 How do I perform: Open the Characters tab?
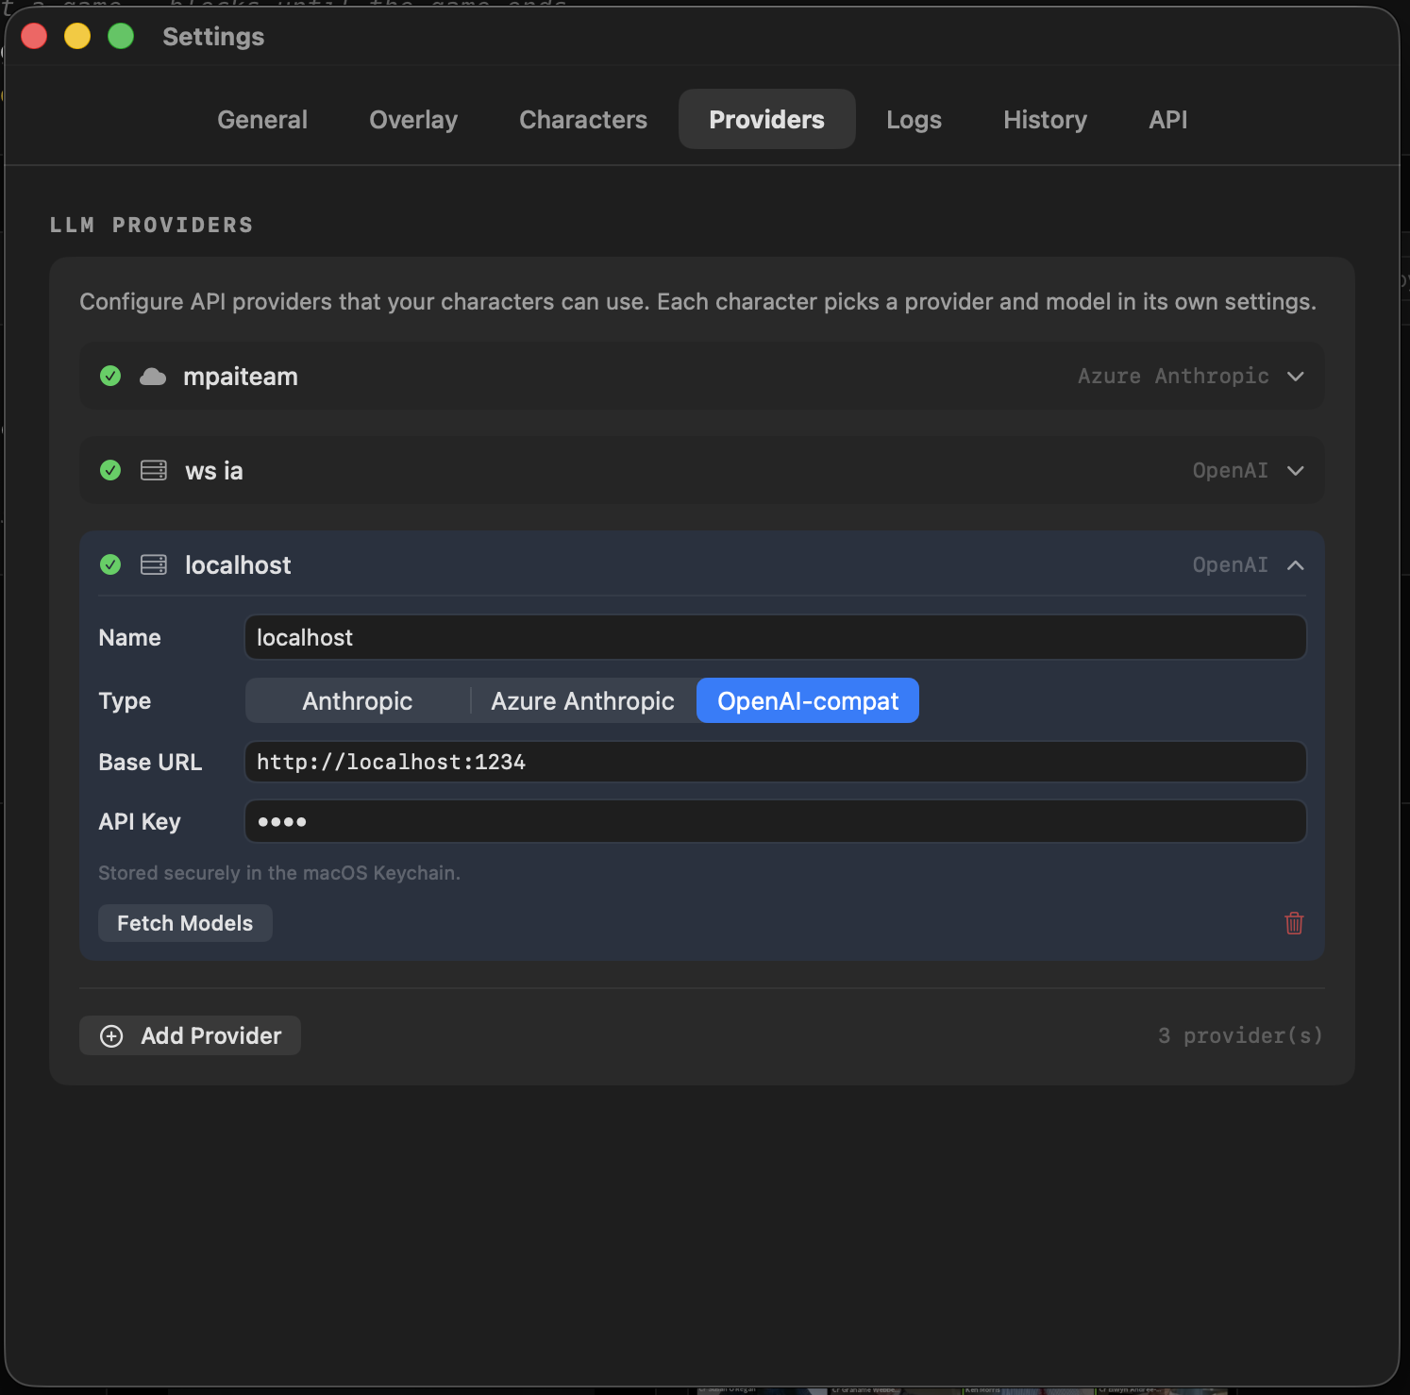click(x=583, y=119)
